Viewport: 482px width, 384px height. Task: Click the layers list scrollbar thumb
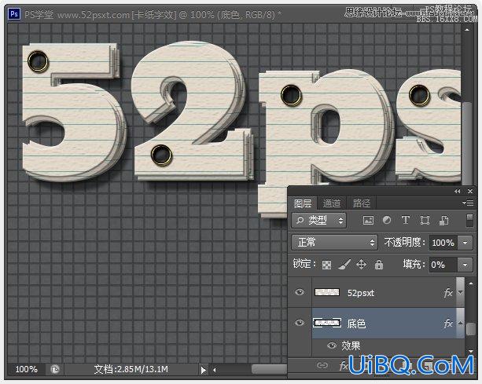[471, 329]
